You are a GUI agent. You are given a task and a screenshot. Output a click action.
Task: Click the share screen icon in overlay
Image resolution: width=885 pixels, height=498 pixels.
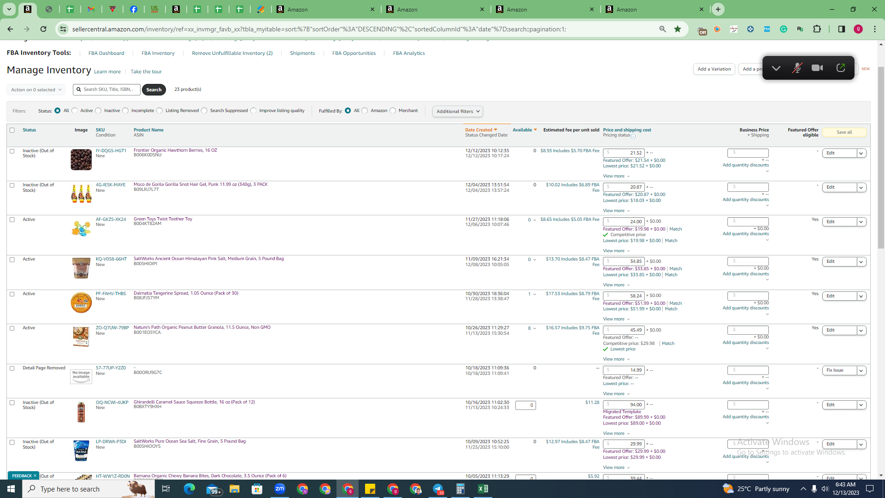(841, 68)
